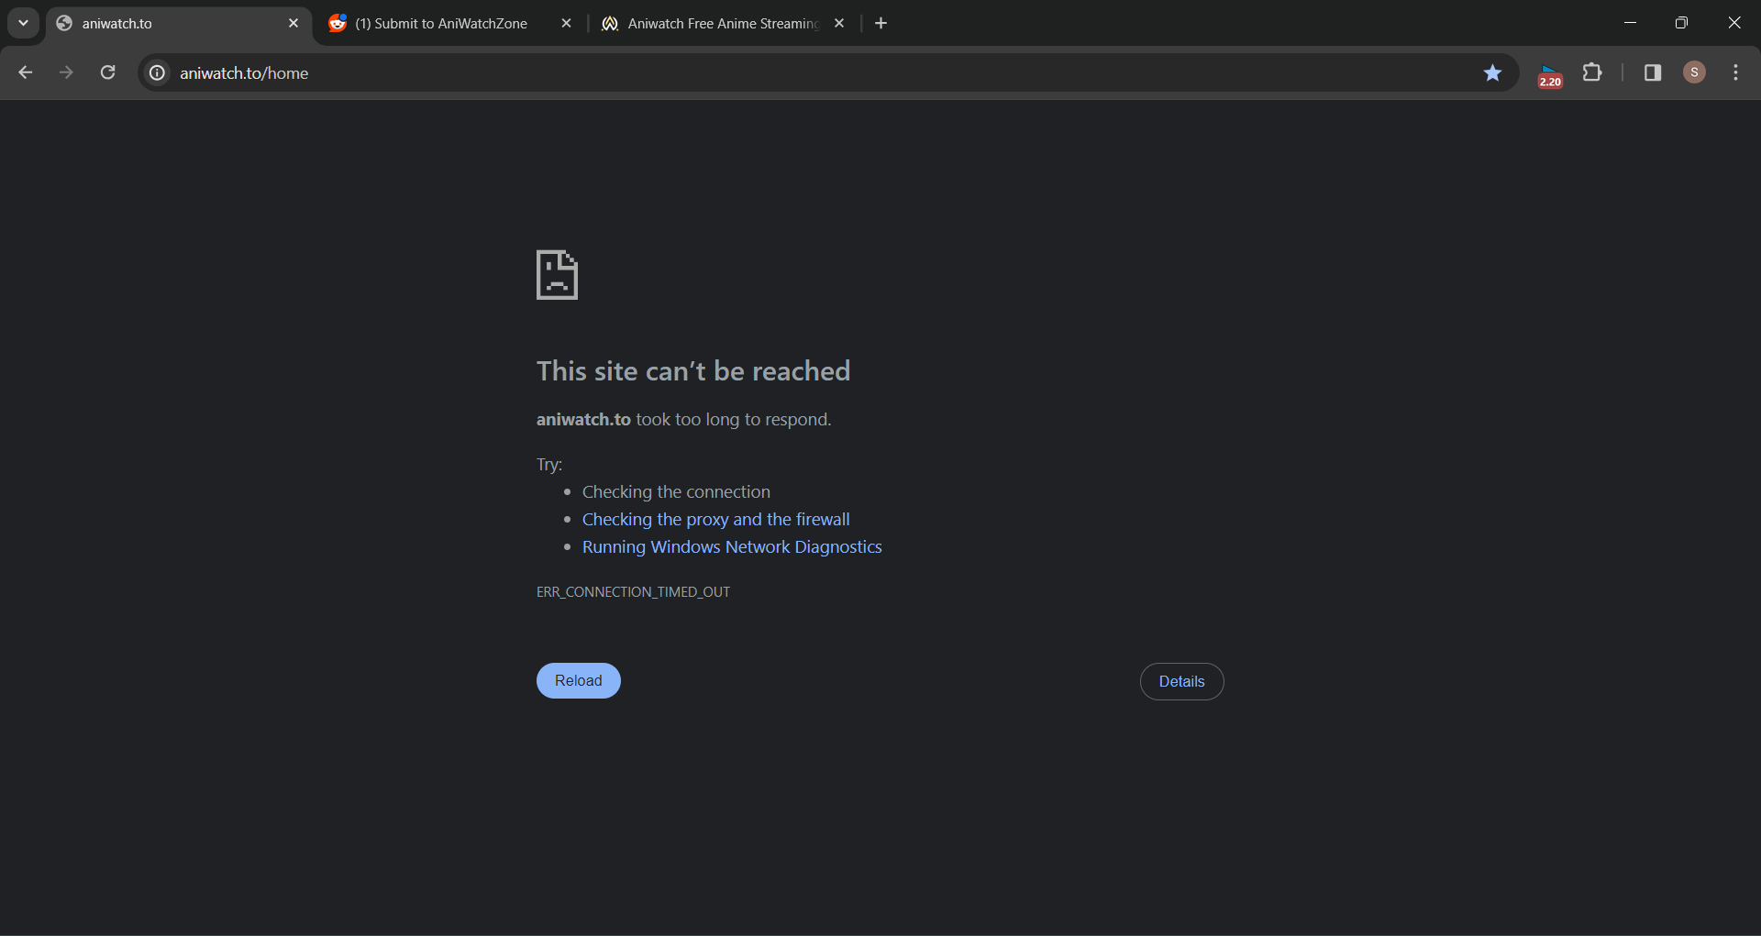The image size is (1761, 936).
Task: Close the browser window
Action: click(x=1733, y=23)
